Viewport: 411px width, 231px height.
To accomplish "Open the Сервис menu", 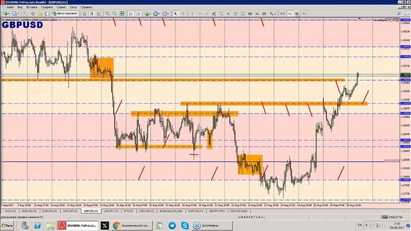I will click(x=62, y=7).
